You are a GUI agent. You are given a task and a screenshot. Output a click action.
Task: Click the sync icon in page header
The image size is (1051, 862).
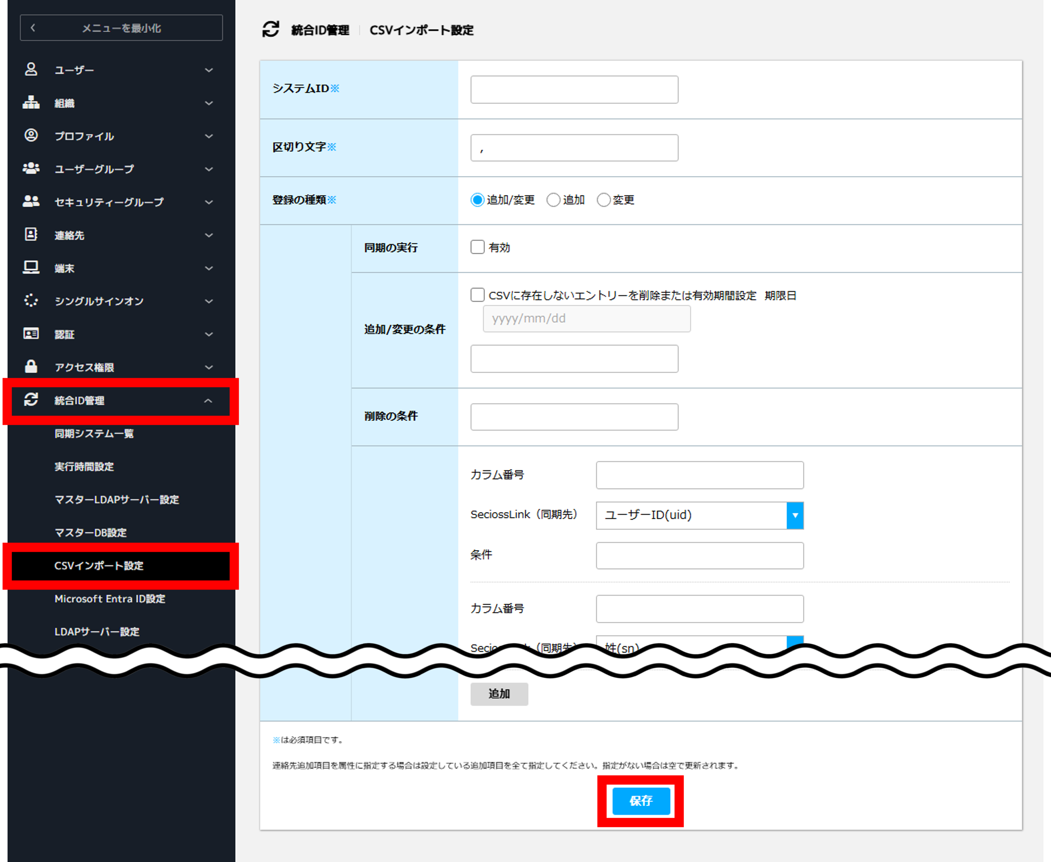(271, 29)
